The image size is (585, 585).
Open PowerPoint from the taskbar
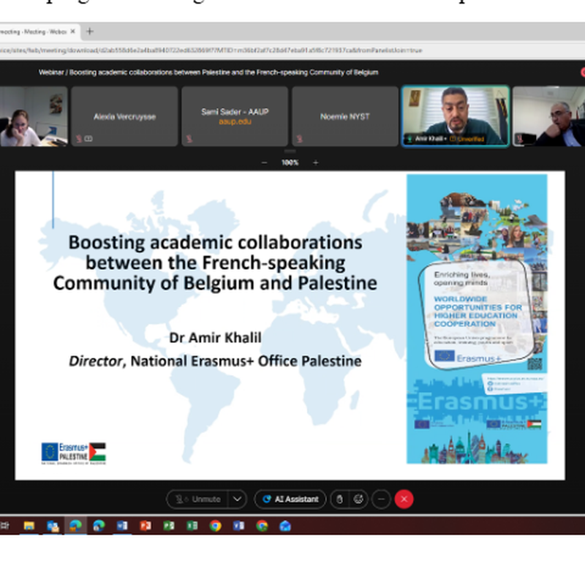[145, 525]
